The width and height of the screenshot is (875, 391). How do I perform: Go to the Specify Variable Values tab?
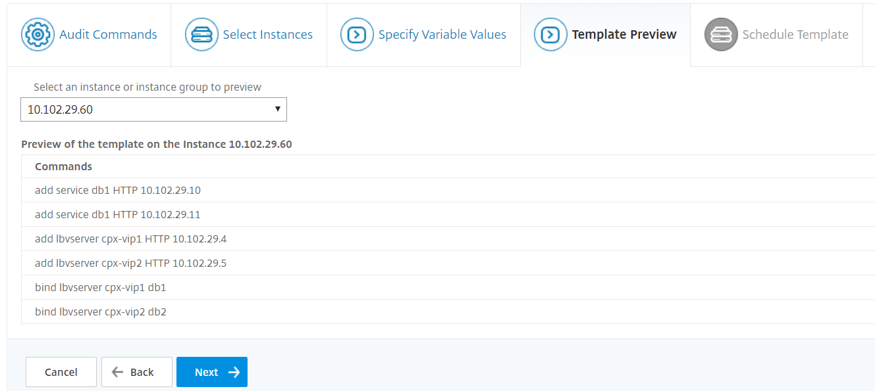pyautogui.click(x=423, y=35)
